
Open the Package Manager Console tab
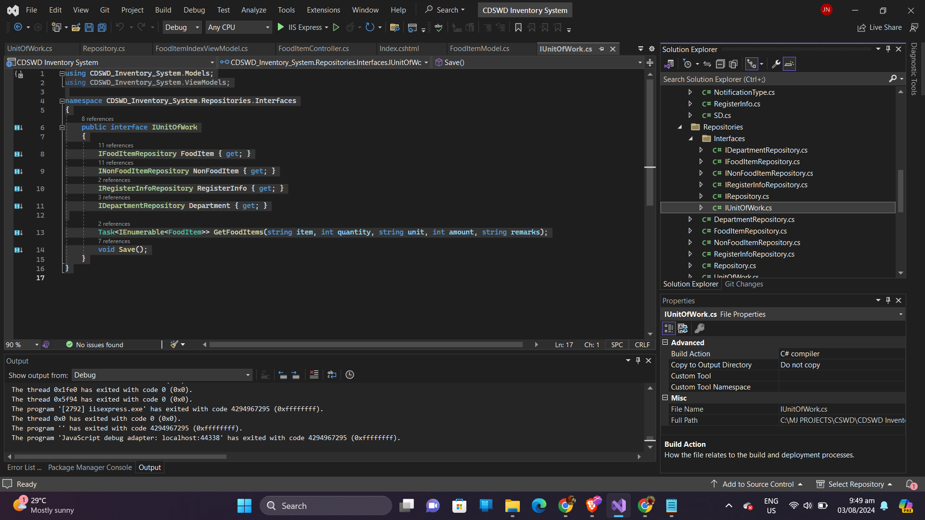(90, 468)
